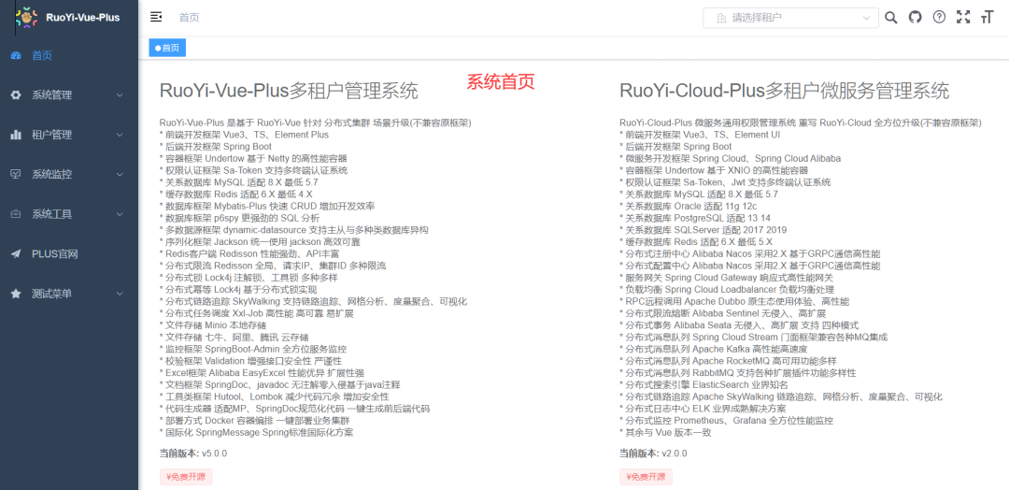This screenshot has width=1009, height=490.
Task: Click the RuoYi mascot logo image
Action: (27, 17)
